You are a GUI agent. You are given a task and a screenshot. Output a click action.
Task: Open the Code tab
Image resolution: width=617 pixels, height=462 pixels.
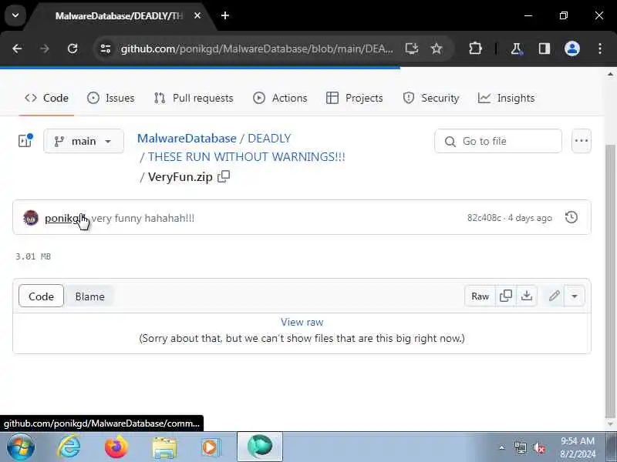(x=46, y=98)
